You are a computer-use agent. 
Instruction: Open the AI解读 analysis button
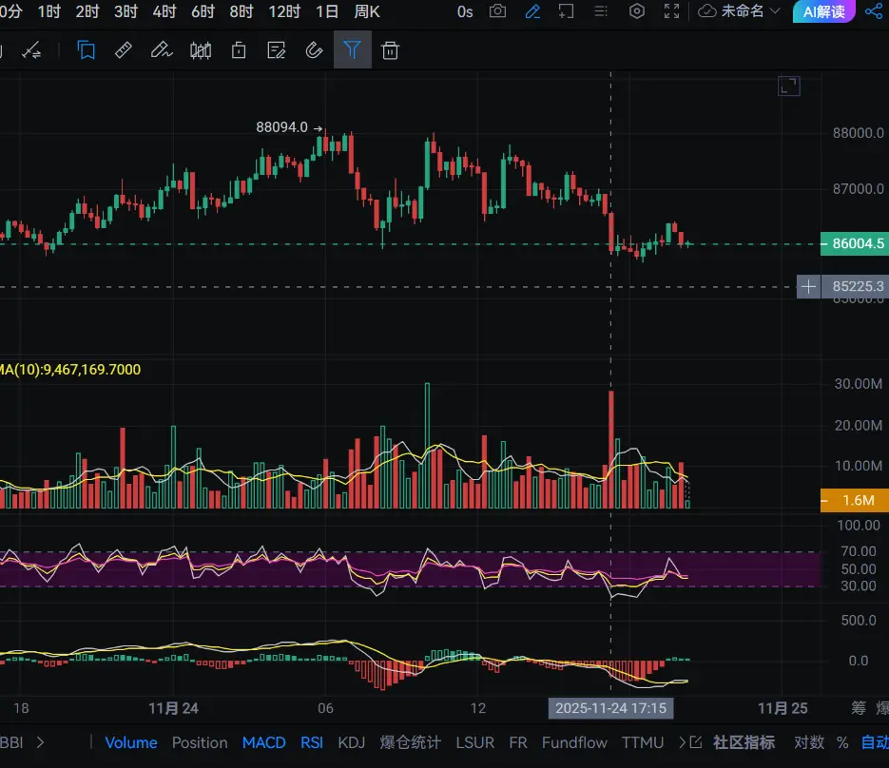(x=823, y=11)
